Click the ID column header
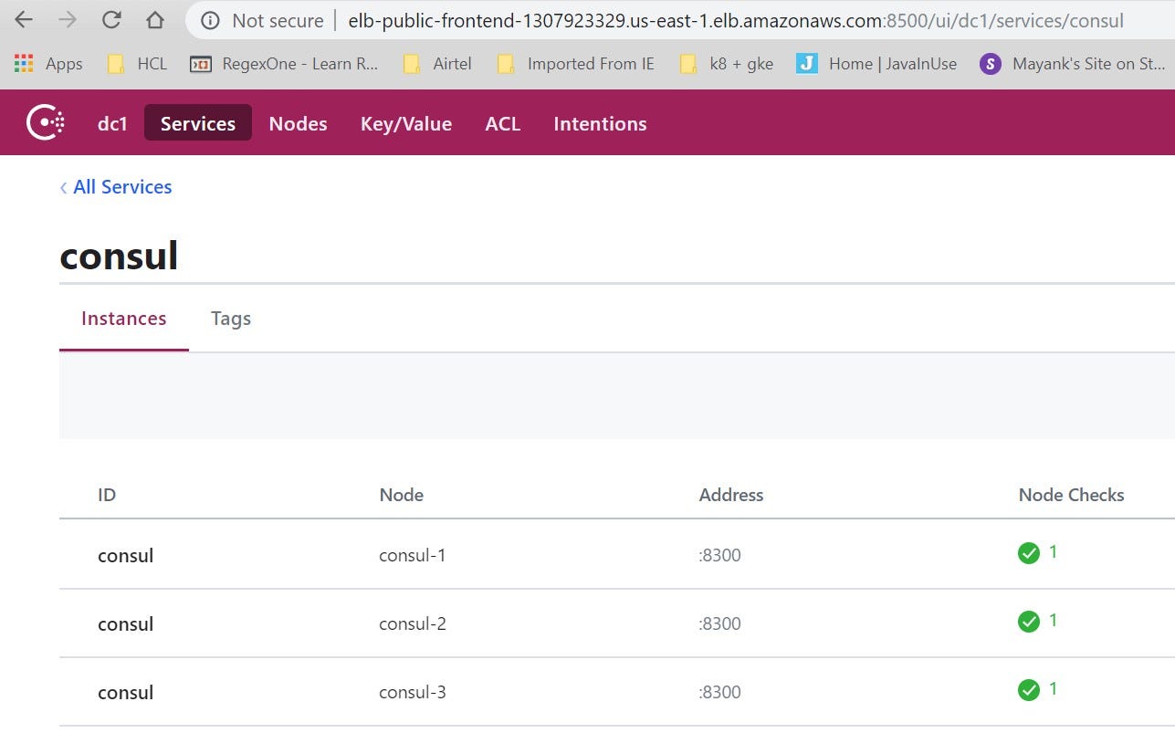1175x754 pixels. coord(107,495)
